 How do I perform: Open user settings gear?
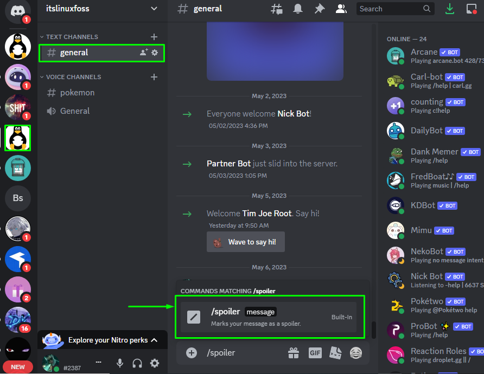coord(155,363)
